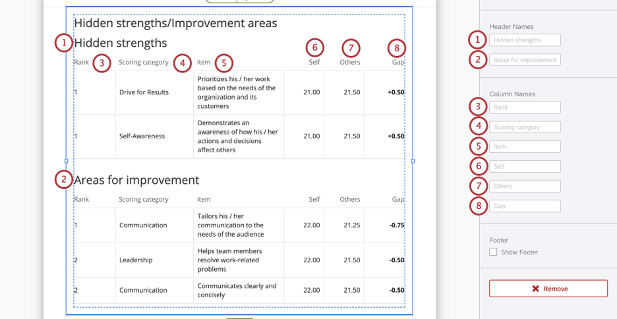Click the Hidden strengths table heading
The image size is (617, 319).
(x=121, y=42)
